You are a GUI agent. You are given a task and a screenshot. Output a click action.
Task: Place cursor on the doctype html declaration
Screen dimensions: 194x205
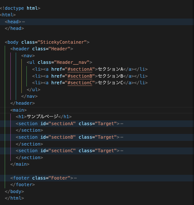[20, 8]
